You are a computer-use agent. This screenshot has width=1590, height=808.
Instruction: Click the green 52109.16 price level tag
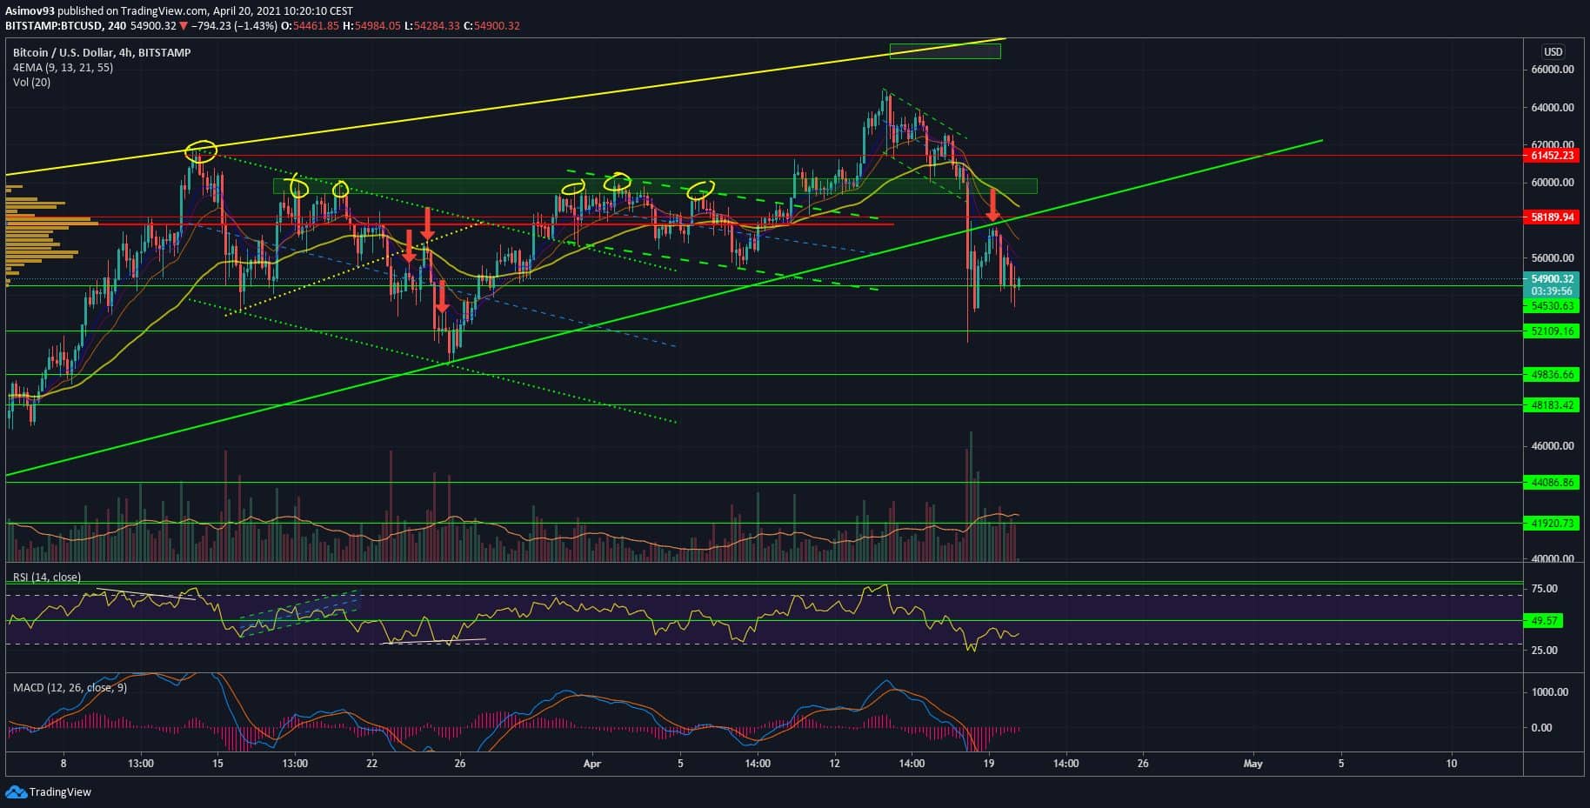1552,331
